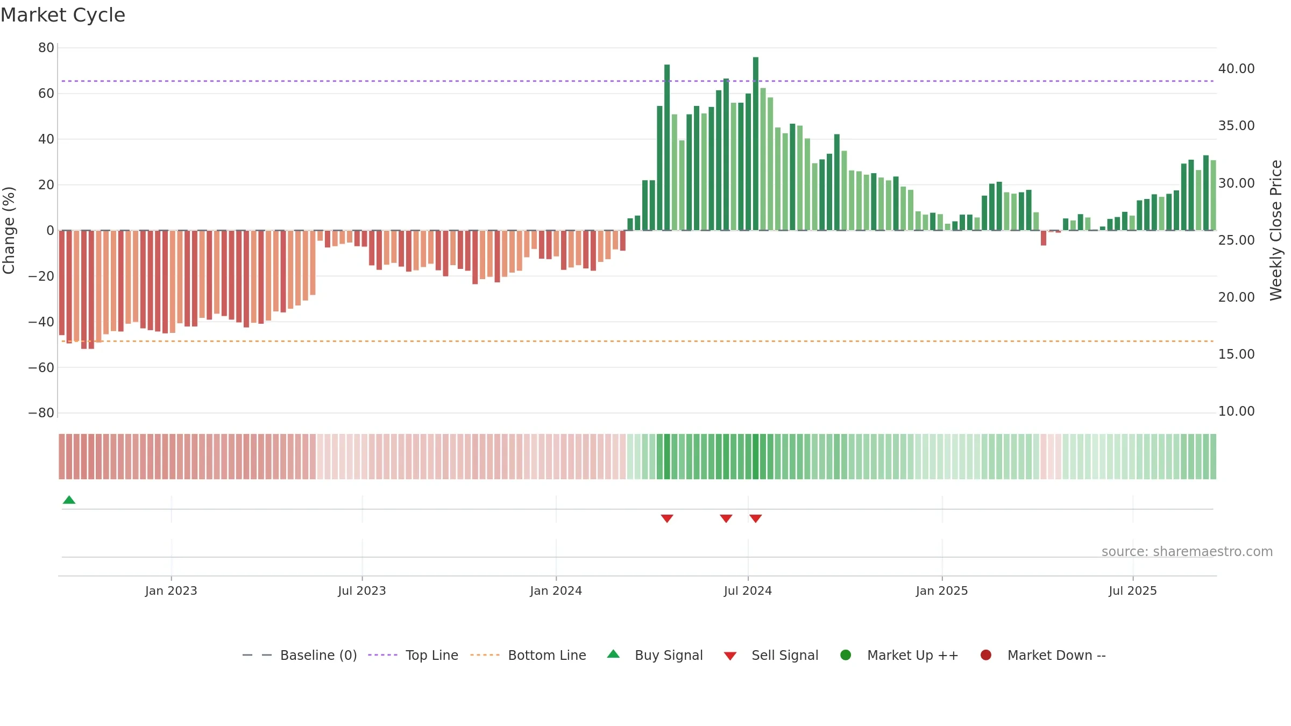Click the 10.00 price tick label
The width and height of the screenshot is (1291, 726).
point(1236,411)
